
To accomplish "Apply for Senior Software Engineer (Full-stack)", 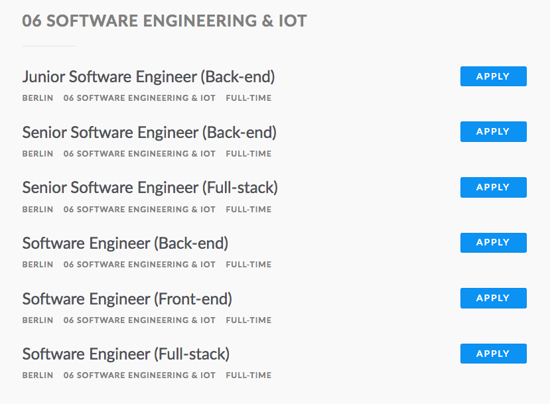I will [493, 187].
